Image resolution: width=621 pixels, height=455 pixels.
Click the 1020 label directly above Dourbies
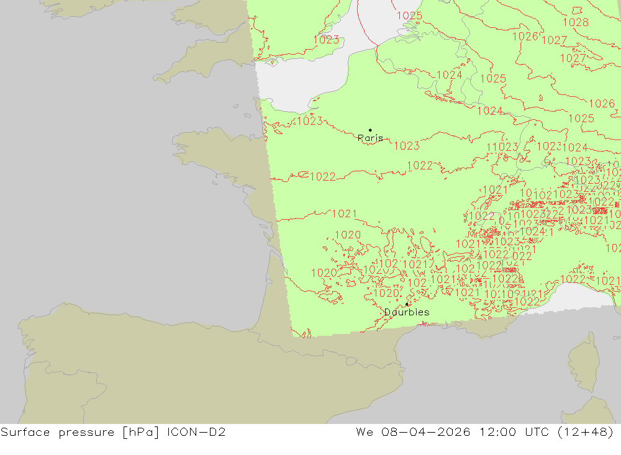click(x=386, y=293)
